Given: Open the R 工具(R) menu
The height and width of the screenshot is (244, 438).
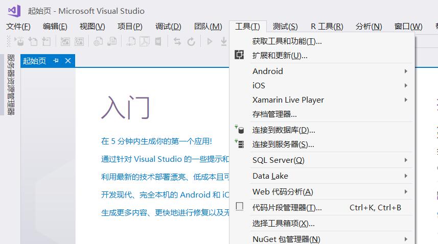Looking at the screenshot, I should click(327, 27).
